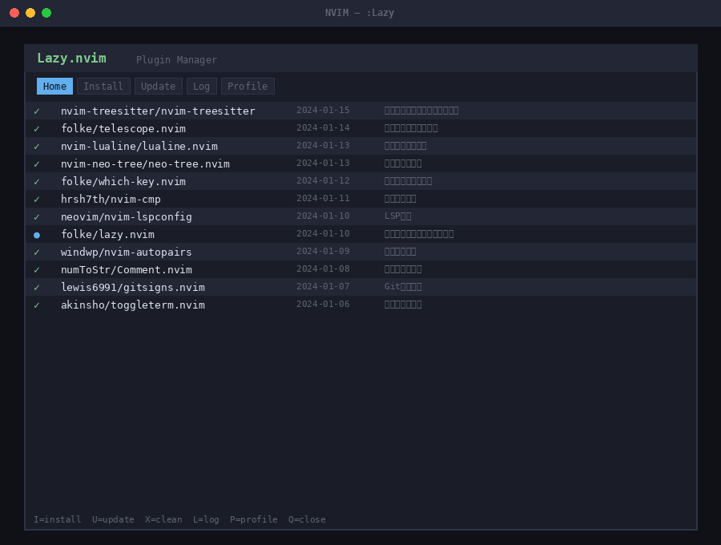Click the date 2024-01-14

click(323, 128)
